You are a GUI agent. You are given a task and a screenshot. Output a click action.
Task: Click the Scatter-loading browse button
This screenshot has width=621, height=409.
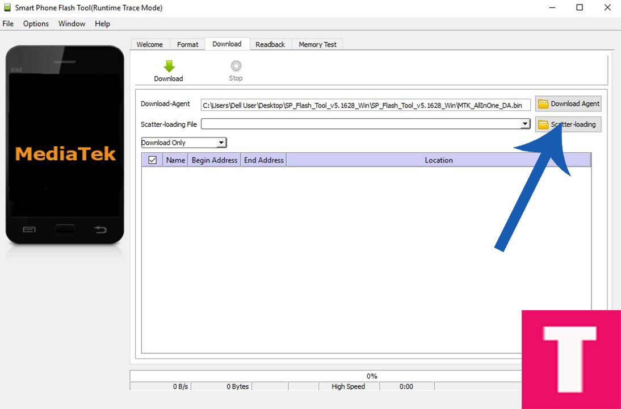coord(568,124)
